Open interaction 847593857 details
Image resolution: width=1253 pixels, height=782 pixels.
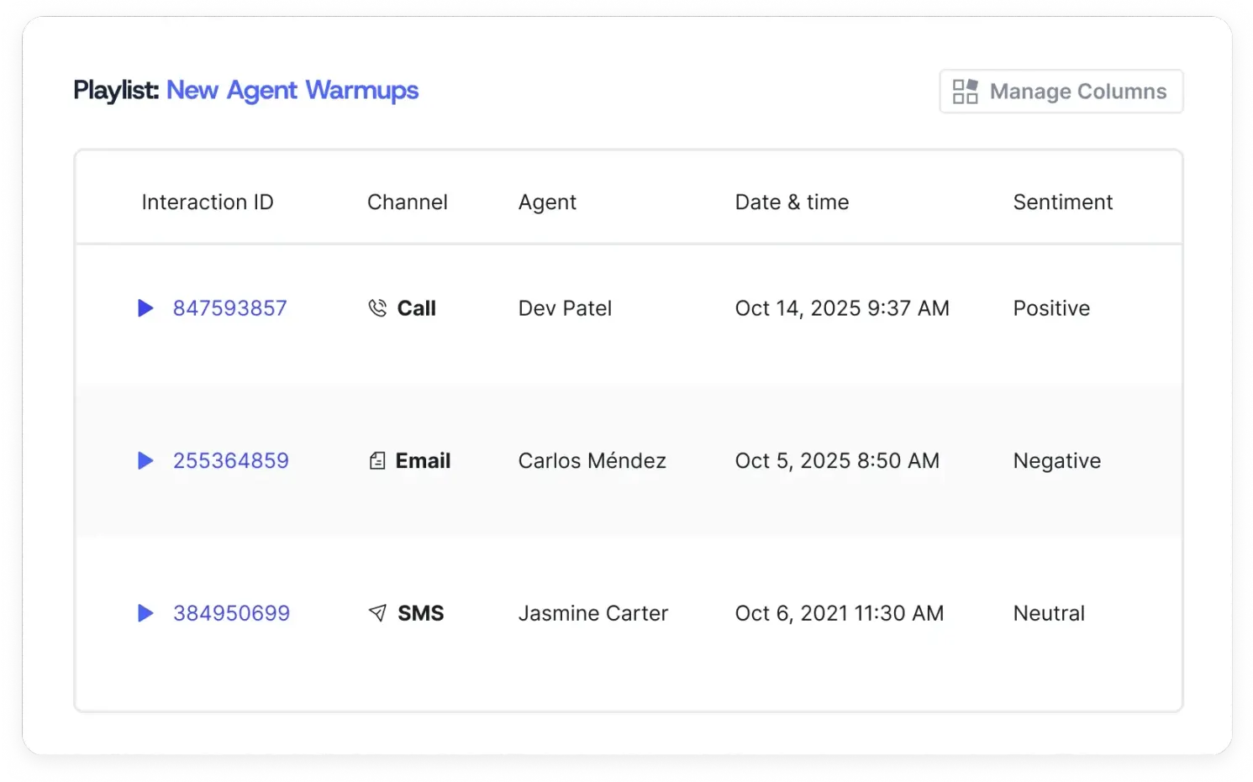pyautogui.click(x=230, y=307)
